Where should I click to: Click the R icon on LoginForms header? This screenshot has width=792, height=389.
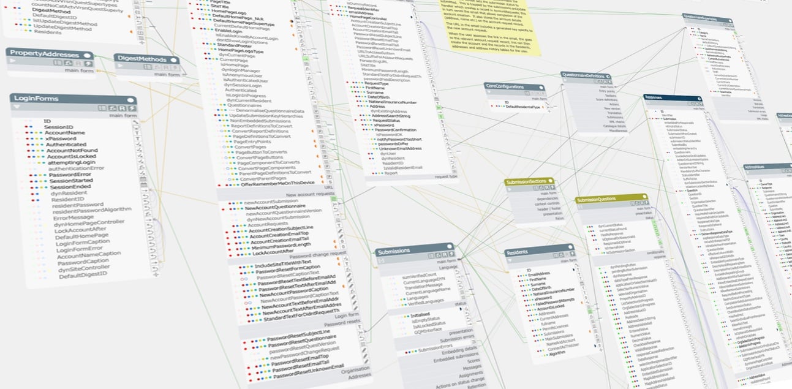(x=121, y=108)
